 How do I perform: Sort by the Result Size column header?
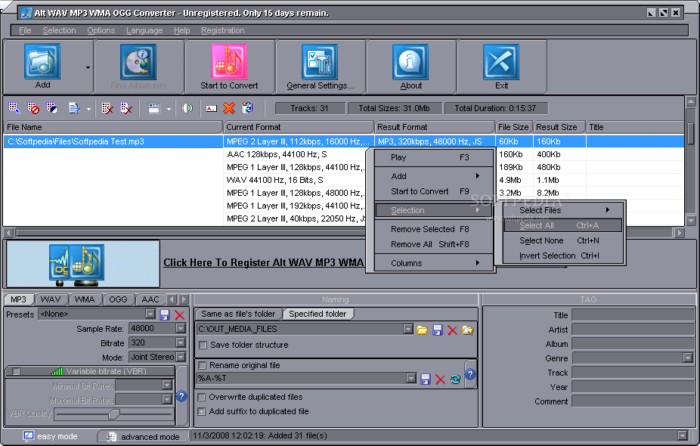(x=559, y=127)
